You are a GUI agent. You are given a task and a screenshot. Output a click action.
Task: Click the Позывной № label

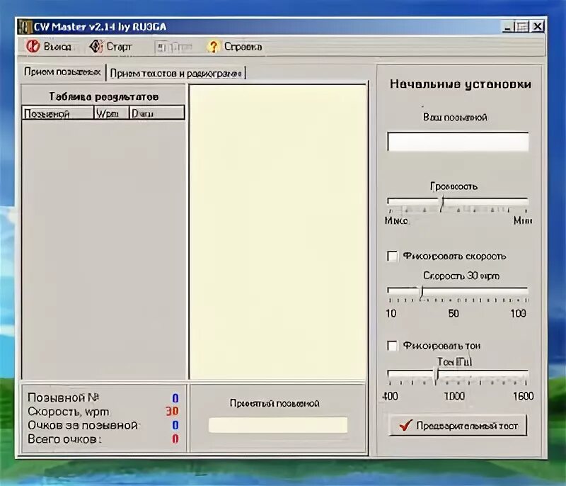point(63,397)
